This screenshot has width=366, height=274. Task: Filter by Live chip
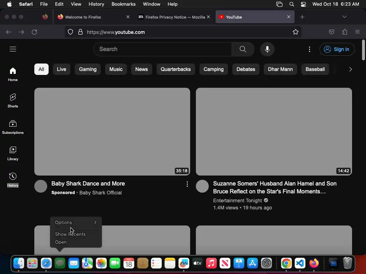pyautogui.click(x=61, y=69)
